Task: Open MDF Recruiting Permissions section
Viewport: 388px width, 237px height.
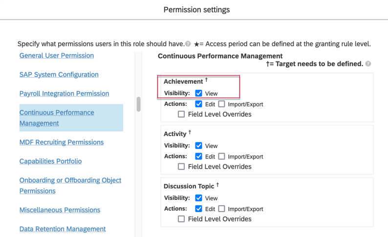Action: pyautogui.click(x=62, y=142)
